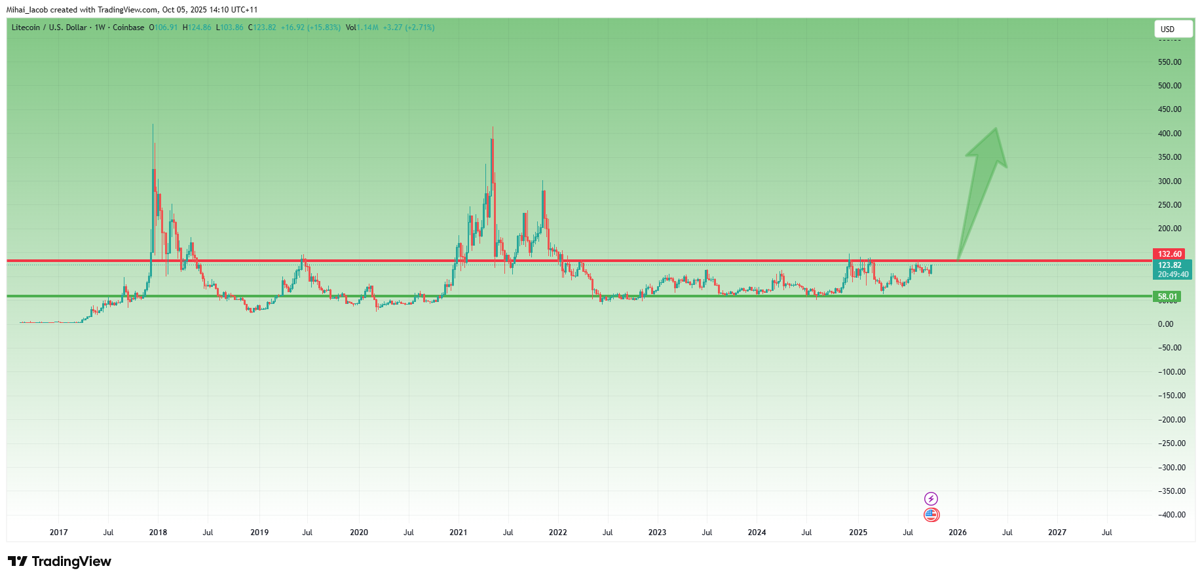Click the 400.00 price scale label
The image size is (1202, 581).
click(1169, 134)
